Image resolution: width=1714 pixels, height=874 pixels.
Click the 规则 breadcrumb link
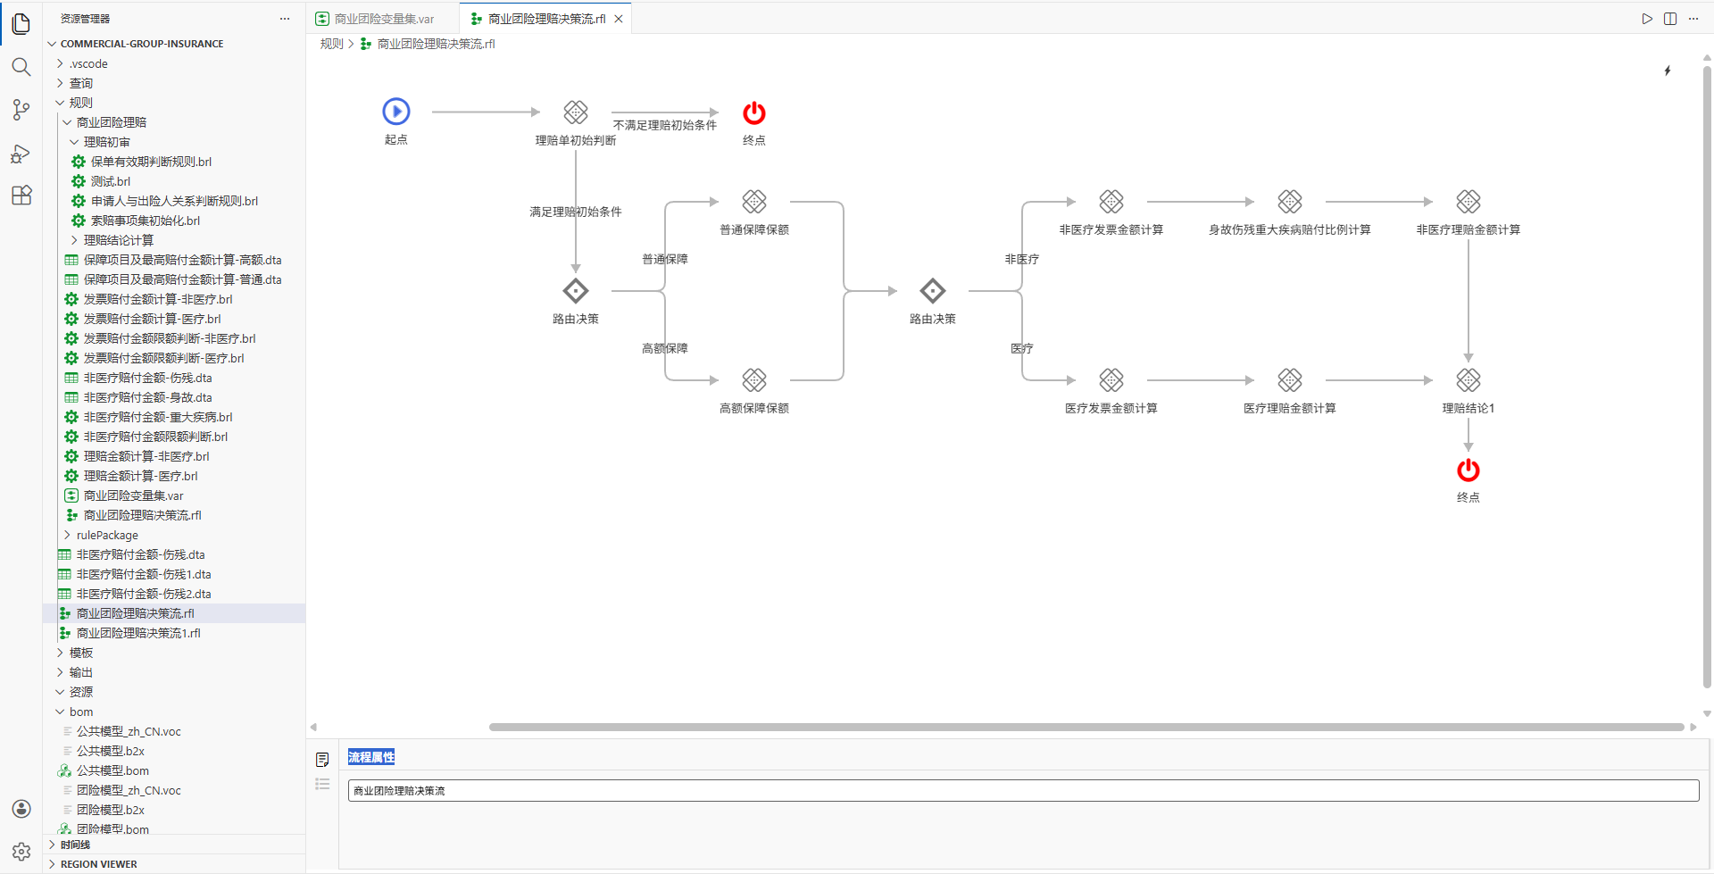pos(331,44)
